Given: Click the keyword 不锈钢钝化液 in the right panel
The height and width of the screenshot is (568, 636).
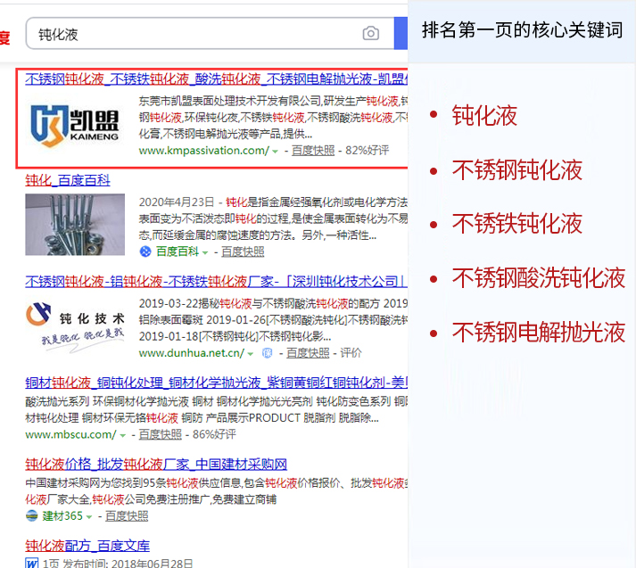Looking at the screenshot, I should (x=517, y=170).
